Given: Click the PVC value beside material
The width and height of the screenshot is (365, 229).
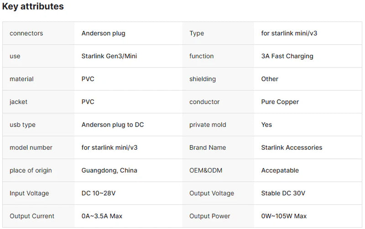Looking at the screenshot, I should (88, 79).
